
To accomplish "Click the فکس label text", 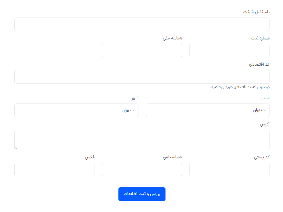I will (x=90, y=157).
